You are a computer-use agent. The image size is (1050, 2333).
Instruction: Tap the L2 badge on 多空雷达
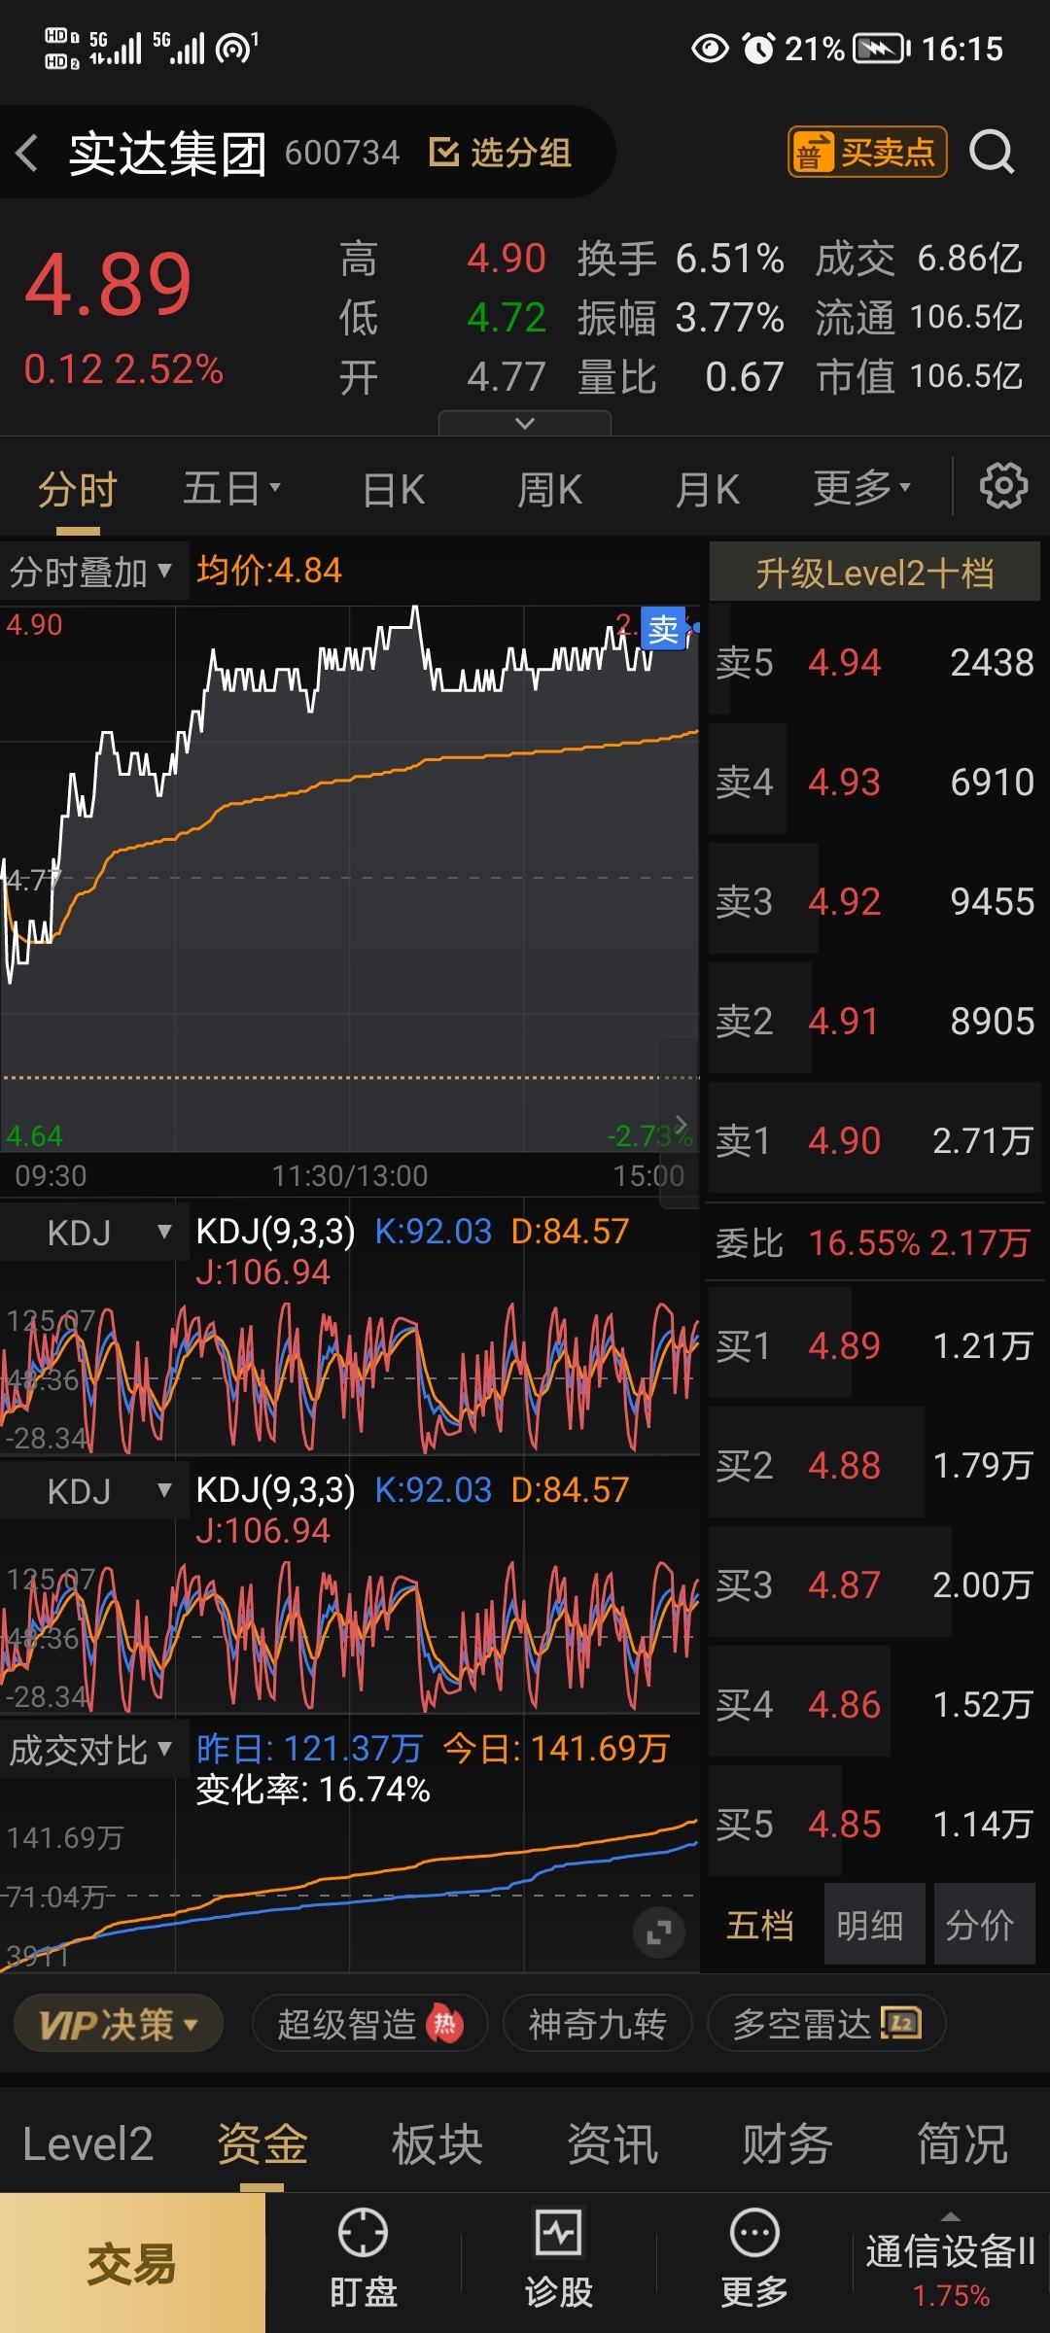point(900,2023)
